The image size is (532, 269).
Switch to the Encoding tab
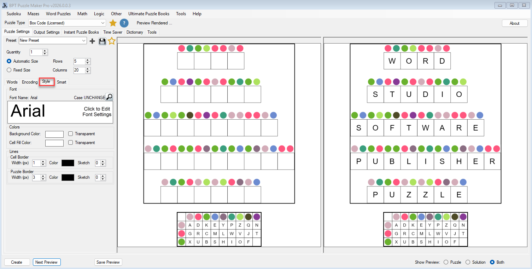[x=30, y=82]
